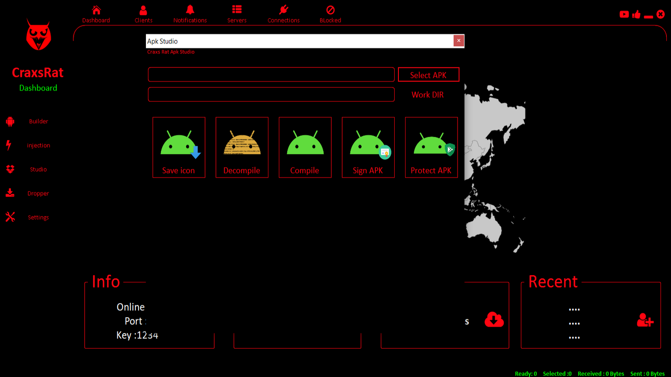
Task: Click the Work DIR button
Action: [428, 95]
